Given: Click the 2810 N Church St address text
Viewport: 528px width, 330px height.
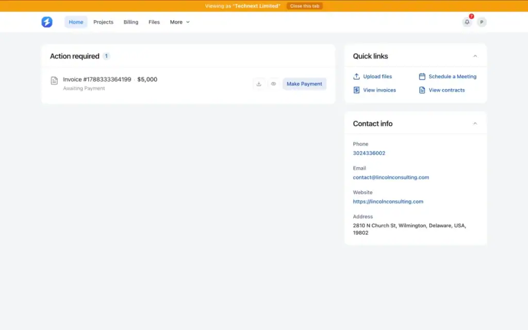Looking at the screenshot, I should (409, 229).
